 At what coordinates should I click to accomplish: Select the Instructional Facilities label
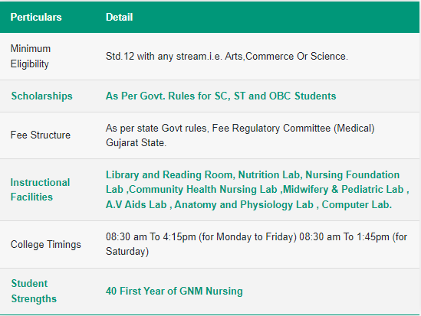point(41,190)
